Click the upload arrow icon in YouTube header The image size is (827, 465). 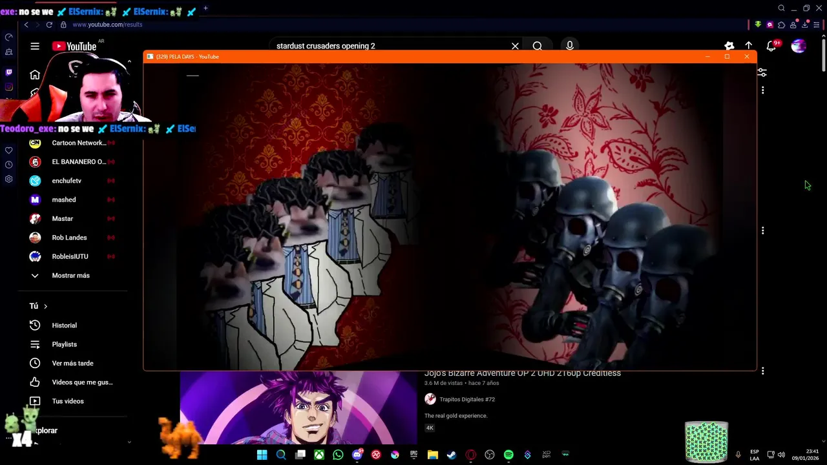coord(748,46)
